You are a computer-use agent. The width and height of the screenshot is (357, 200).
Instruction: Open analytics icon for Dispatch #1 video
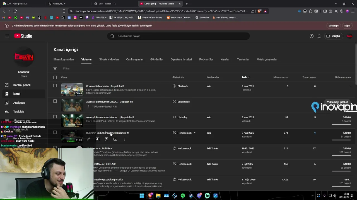point(97,139)
